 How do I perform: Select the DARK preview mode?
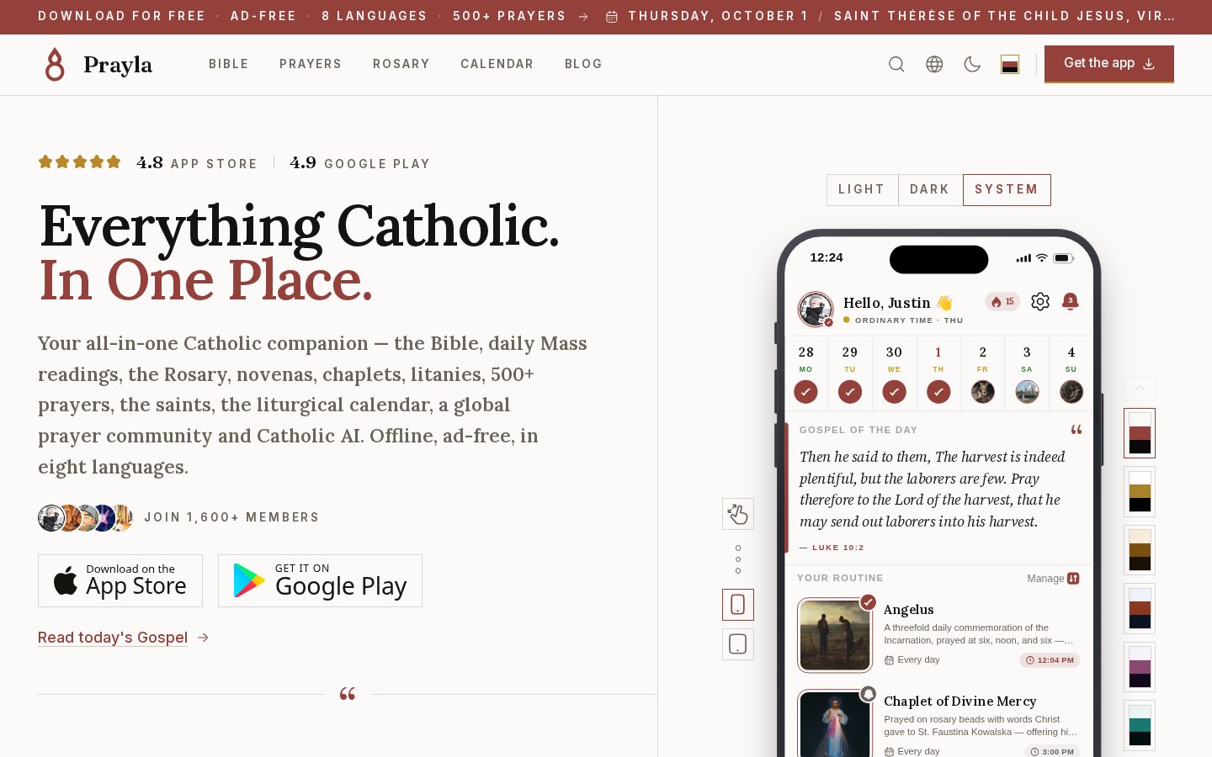click(930, 190)
